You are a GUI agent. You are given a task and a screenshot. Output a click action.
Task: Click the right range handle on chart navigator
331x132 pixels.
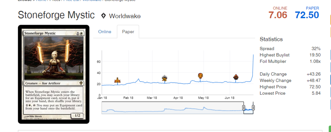click(x=253, y=108)
